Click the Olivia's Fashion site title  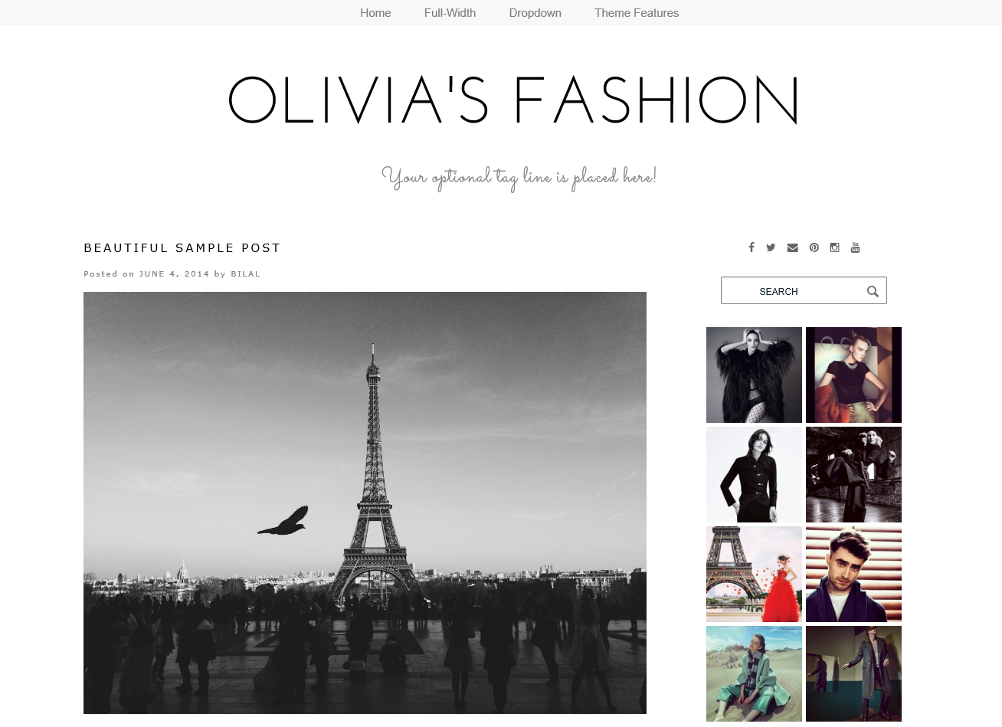514,100
